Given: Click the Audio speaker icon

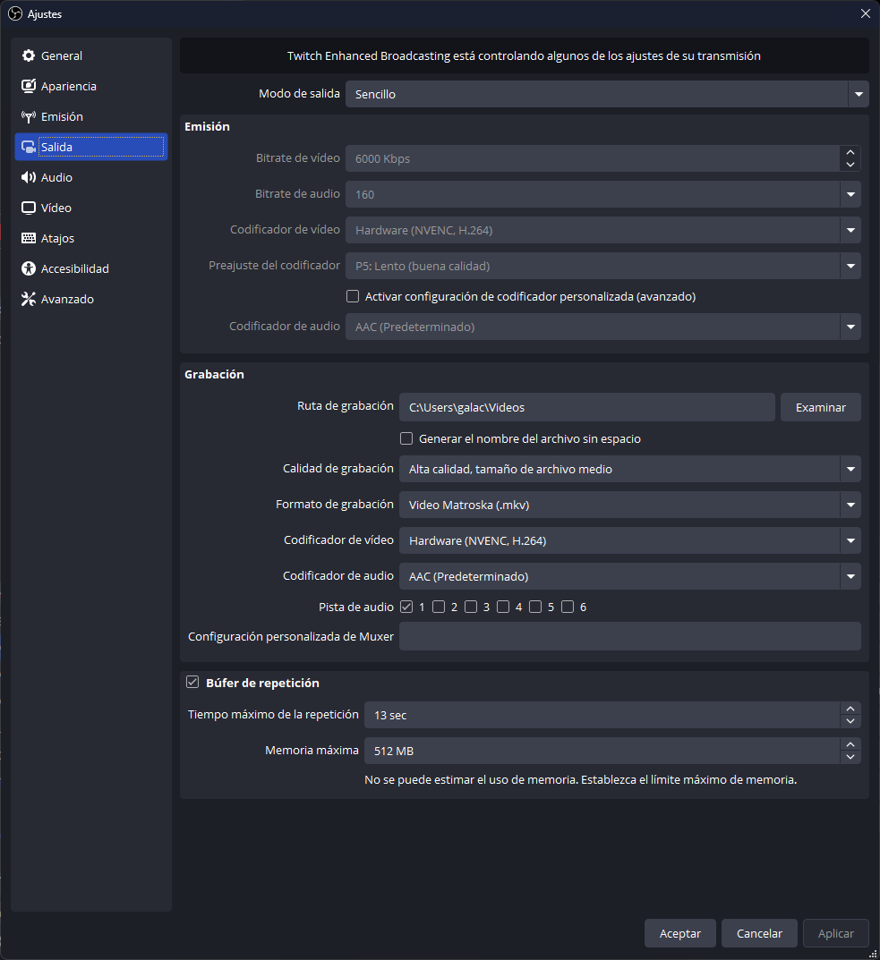Looking at the screenshot, I should point(28,177).
